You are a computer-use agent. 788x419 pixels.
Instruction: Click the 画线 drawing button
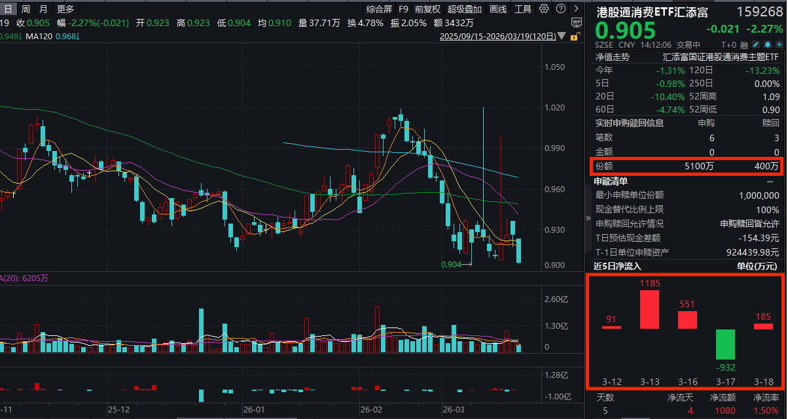(x=498, y=9)
